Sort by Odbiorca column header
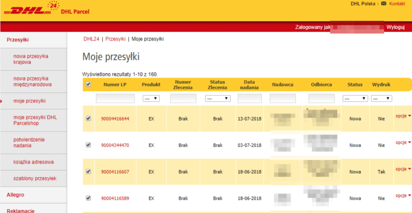Screen dimensions: 412x213 (321, 85)
